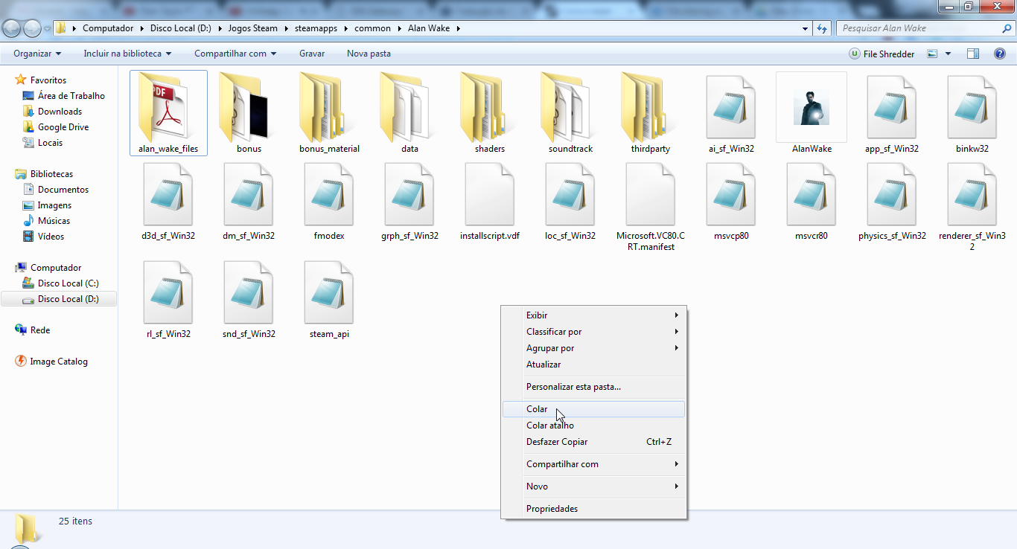The width and height of the screenshot is (1017, 549).
Task: Launch File Shredder from the toolbar
Action: click(881, 54)
